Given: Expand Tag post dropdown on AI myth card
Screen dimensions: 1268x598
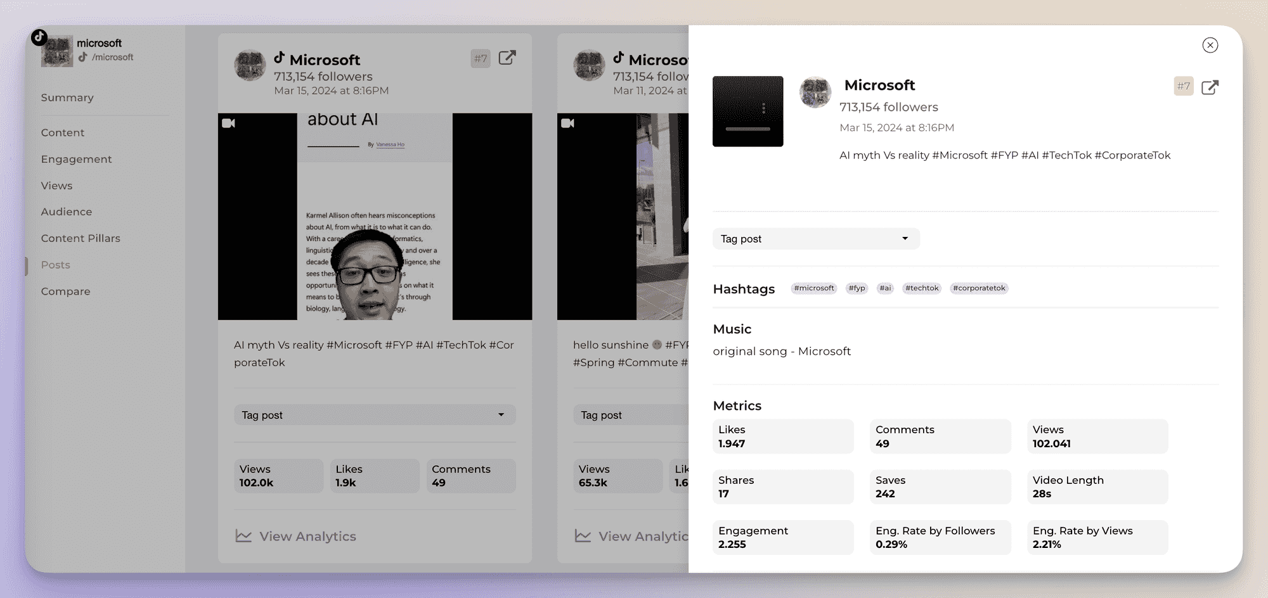Looking at the screenshot, I should (375, 415).
